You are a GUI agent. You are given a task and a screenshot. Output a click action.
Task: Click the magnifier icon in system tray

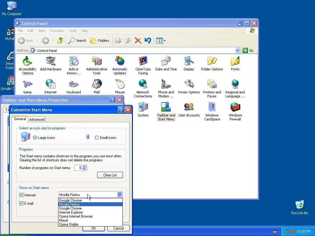pos(292,231)
